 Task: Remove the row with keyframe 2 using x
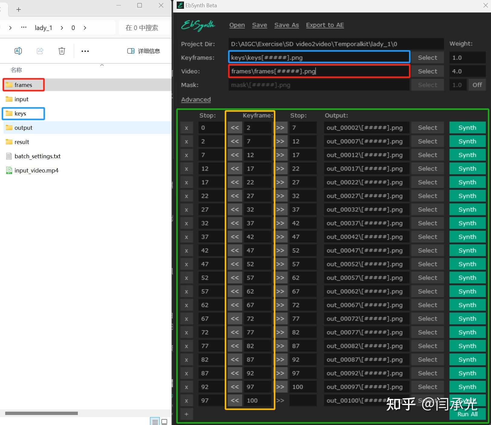point(186,128)
